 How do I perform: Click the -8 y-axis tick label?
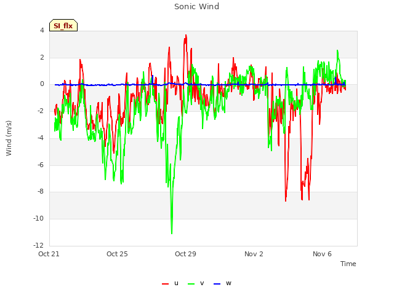coord(41,191)
